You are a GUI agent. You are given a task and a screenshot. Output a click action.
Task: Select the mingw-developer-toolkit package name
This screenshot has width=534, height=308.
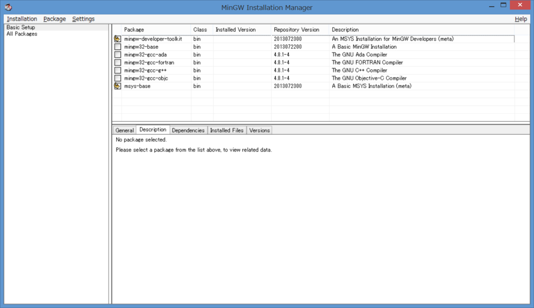point(153,38)
